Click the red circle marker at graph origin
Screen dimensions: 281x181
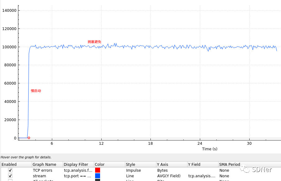29,138
